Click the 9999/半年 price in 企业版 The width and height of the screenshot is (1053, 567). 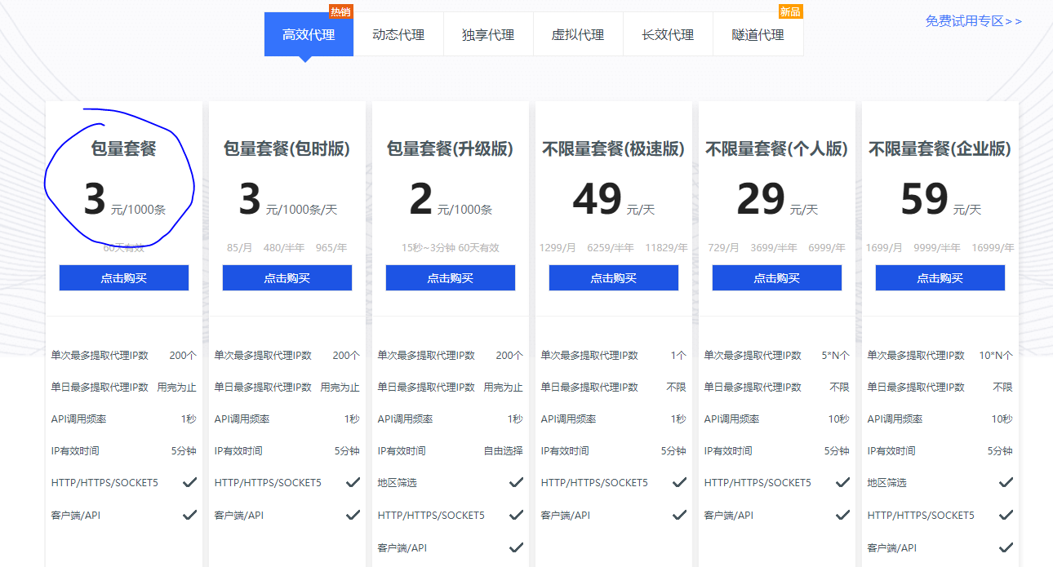click(937, 247)
